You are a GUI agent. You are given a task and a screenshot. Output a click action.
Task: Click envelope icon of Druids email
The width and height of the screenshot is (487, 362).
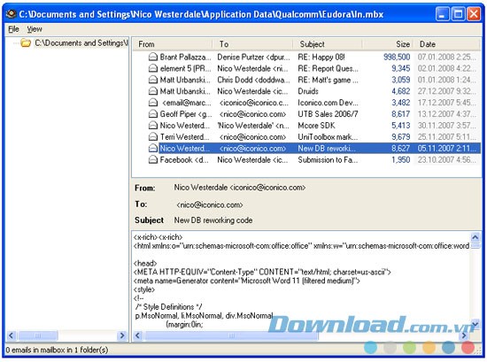tap(153, 91)
